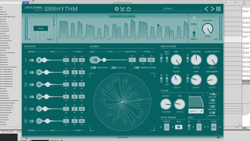The image size is (250, 141).
Task: Increase partial 1 ratio multiplier
Action: click(x=66, y=56)
